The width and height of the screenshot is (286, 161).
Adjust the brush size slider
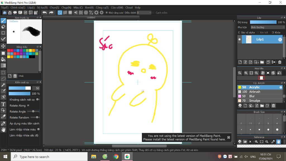coord(20,88)
